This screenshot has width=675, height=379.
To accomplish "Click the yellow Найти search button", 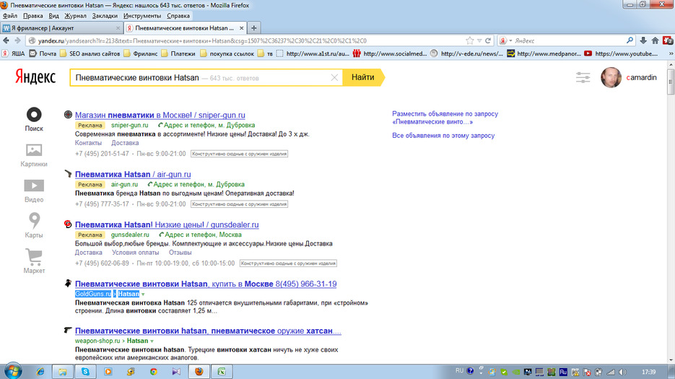I will (363, 77).
